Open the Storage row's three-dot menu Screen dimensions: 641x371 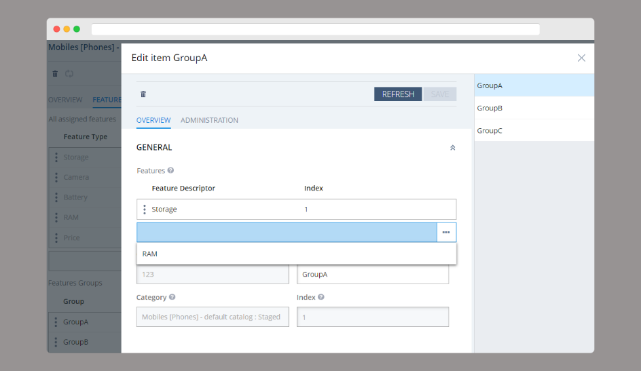145,210
